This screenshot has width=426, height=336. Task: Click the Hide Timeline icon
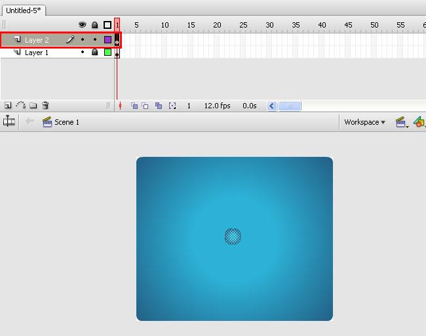[9, 121]
